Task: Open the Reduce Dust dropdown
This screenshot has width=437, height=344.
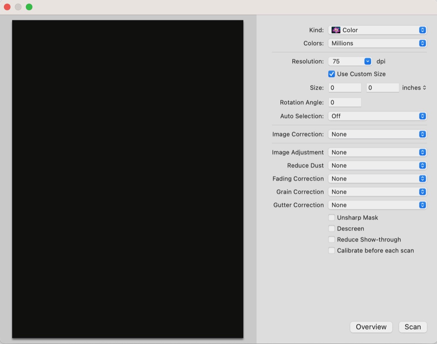Action: pos(377,165)
